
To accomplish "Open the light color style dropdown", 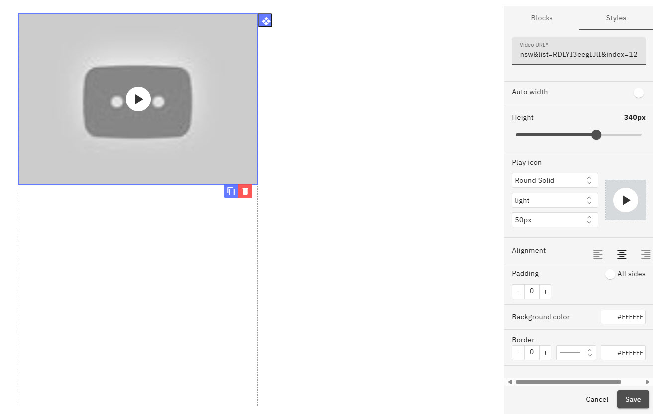I will tap(554, 200).
